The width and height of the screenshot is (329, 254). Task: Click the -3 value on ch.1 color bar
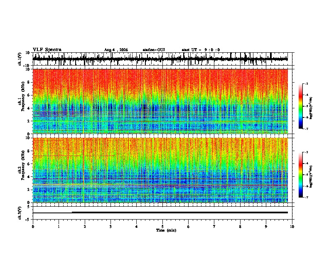[307, 83]
